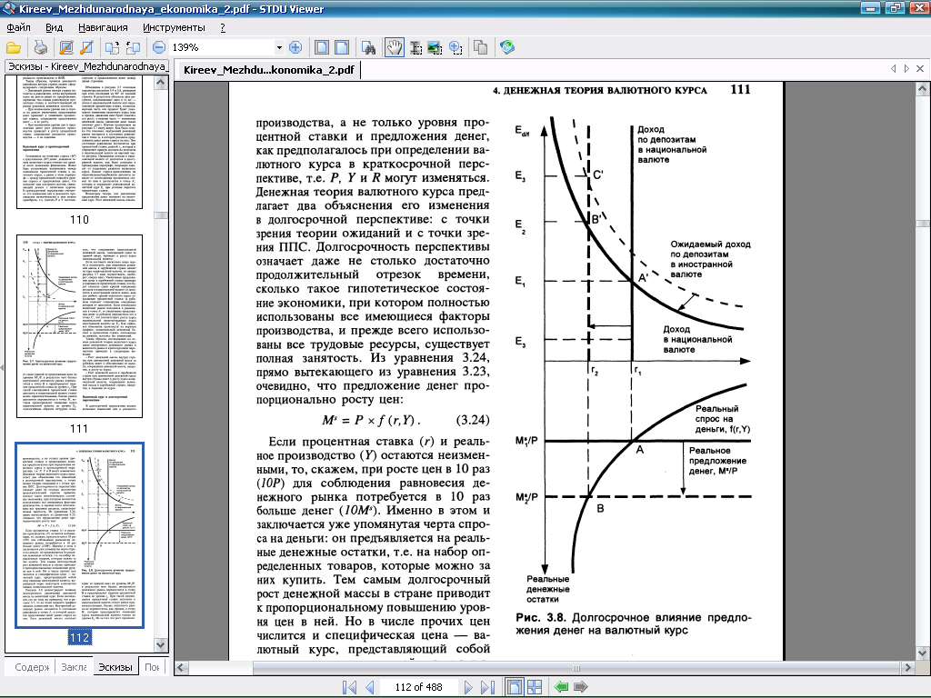Open the Навигация menu
Viewport: 931px width, 698px height.
click(103, 27)
